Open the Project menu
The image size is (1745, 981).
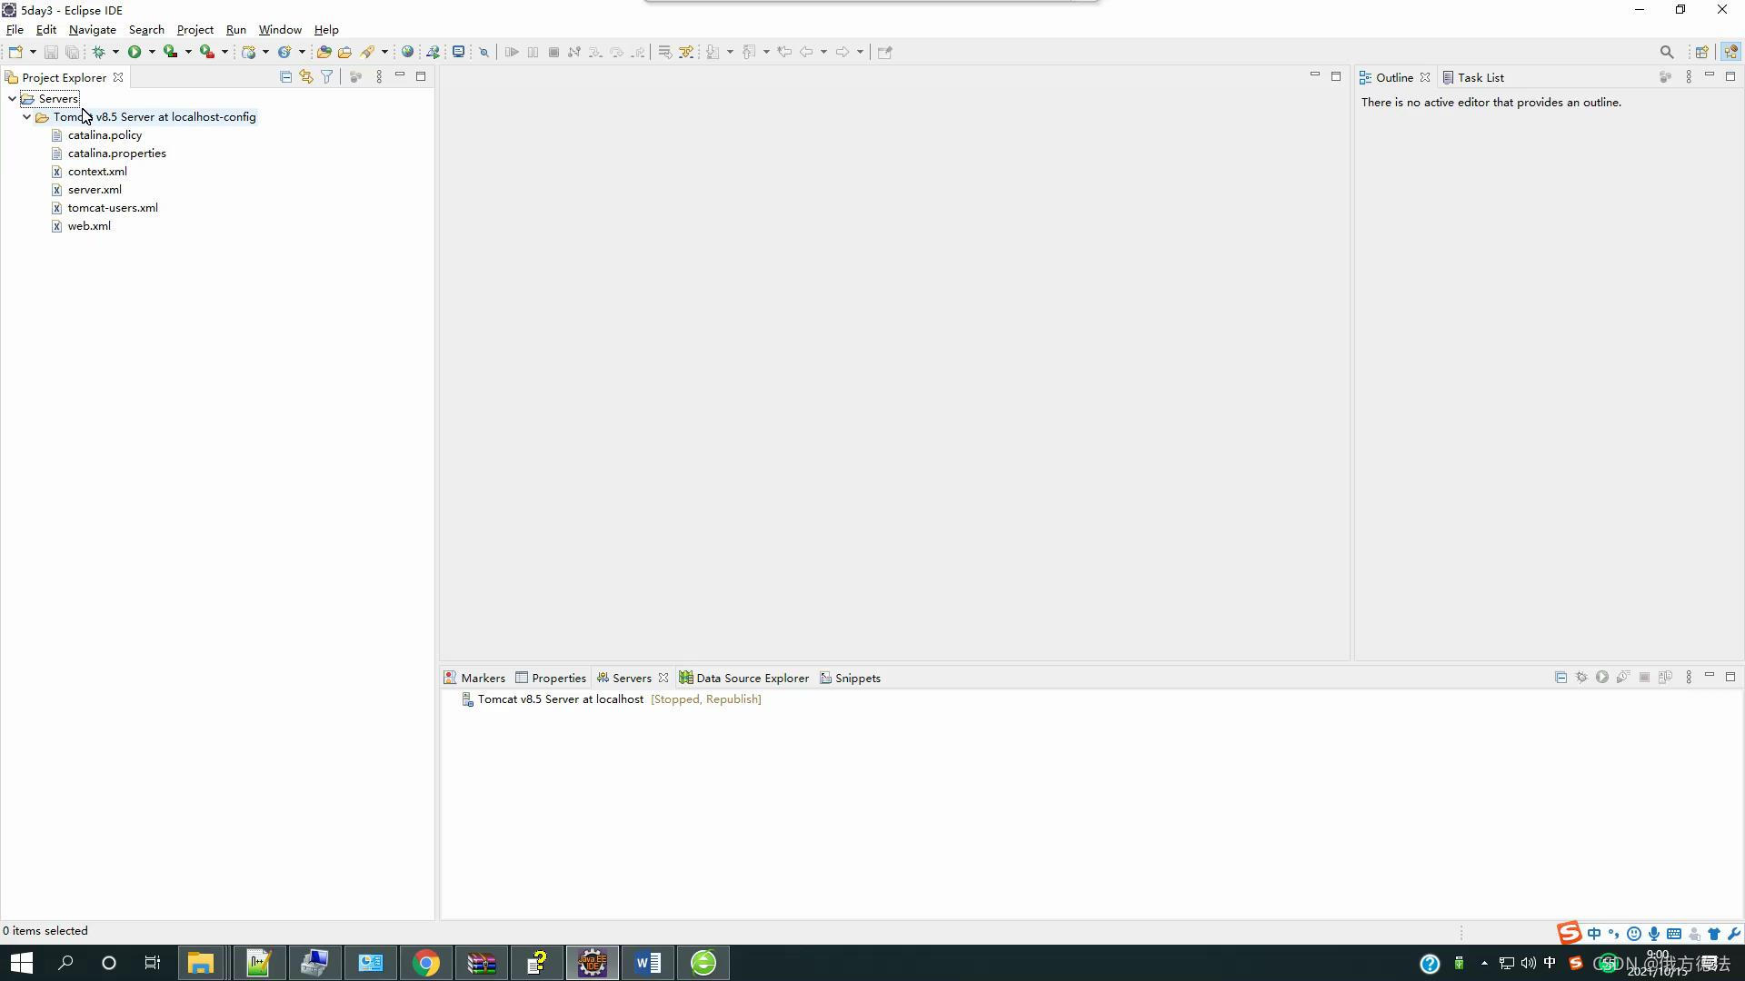194,30
